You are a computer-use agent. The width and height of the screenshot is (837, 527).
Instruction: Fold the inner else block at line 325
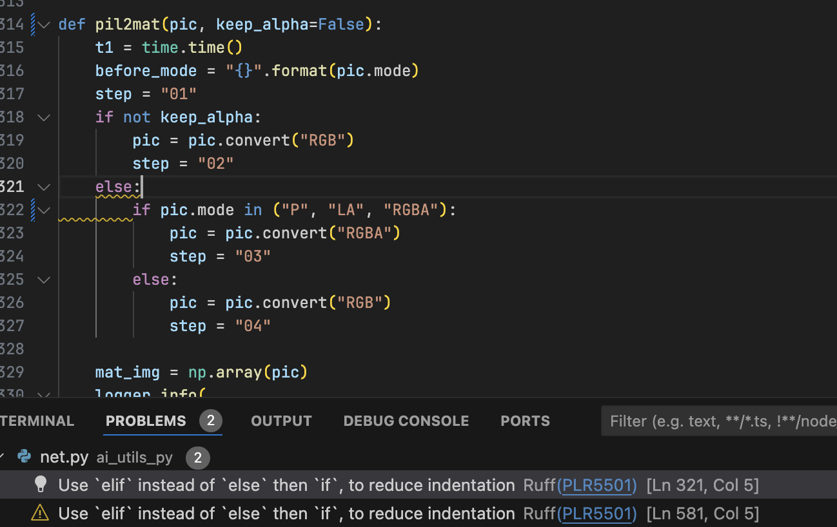click(44, 280)
